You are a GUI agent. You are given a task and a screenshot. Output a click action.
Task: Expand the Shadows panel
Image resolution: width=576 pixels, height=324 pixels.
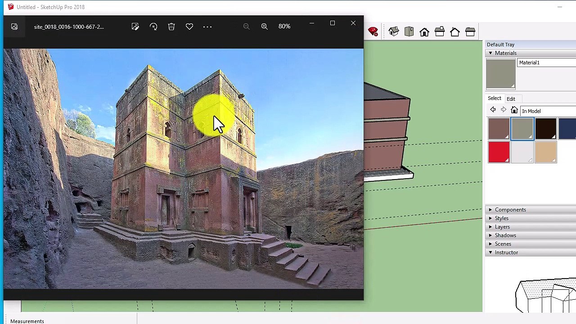point(490,235)
